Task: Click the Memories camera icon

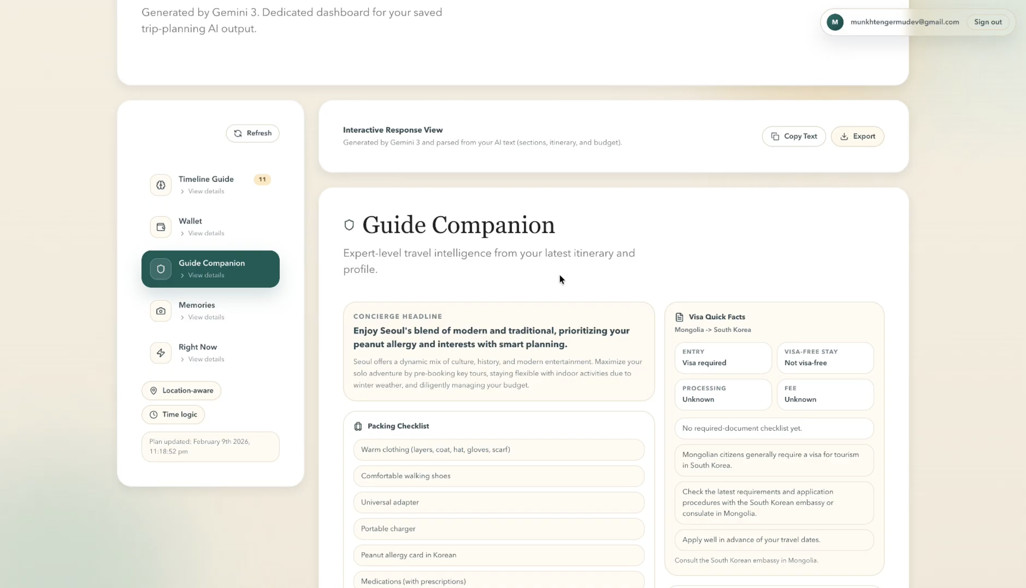Action: pos(160,311)
